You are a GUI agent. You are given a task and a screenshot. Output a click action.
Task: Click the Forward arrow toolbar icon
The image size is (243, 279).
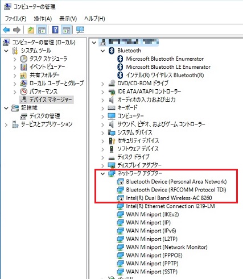pyautogui.click(x=17, y=30)
